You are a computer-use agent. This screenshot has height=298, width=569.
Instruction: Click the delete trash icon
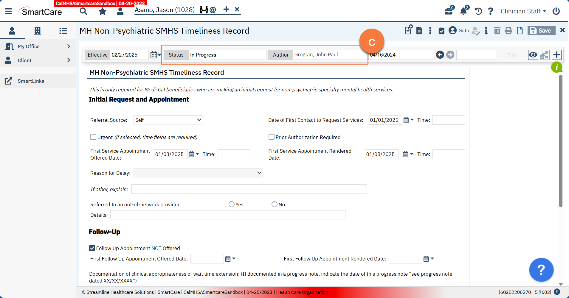point(497,31)
